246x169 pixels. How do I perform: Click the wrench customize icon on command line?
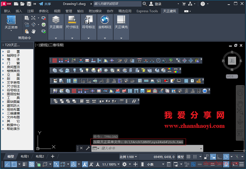click(88, 148)
